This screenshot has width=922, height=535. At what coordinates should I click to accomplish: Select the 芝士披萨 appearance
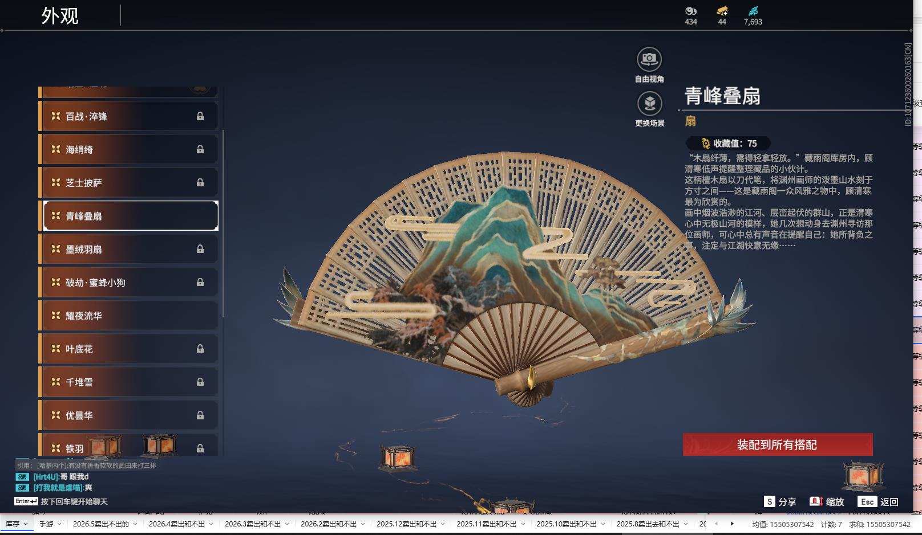pos(129,183)
